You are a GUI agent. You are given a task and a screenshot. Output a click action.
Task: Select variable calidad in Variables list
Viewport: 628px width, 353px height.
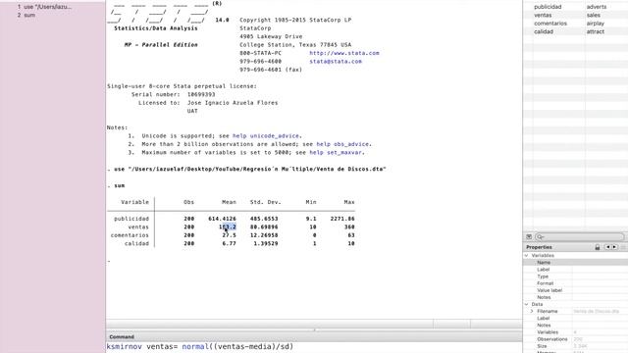pos(544,31)
